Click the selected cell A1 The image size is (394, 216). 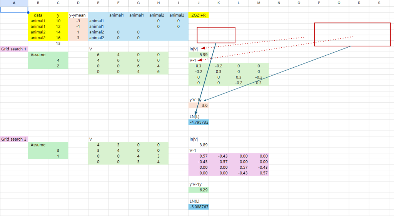[x=14, y=10]
